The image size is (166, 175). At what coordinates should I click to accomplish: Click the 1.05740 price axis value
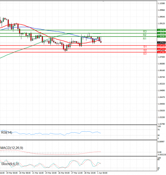(162, 77)
